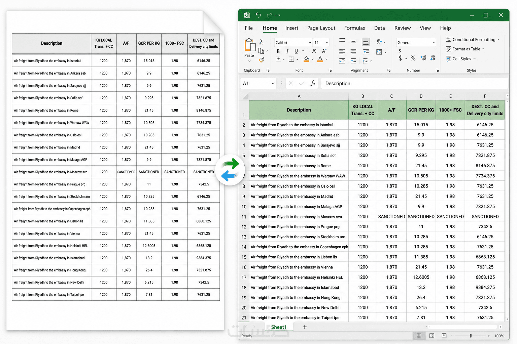Click the Accounting dollar format icon
The width and height of the screenshot is (517, 344).
coord(400,58)
